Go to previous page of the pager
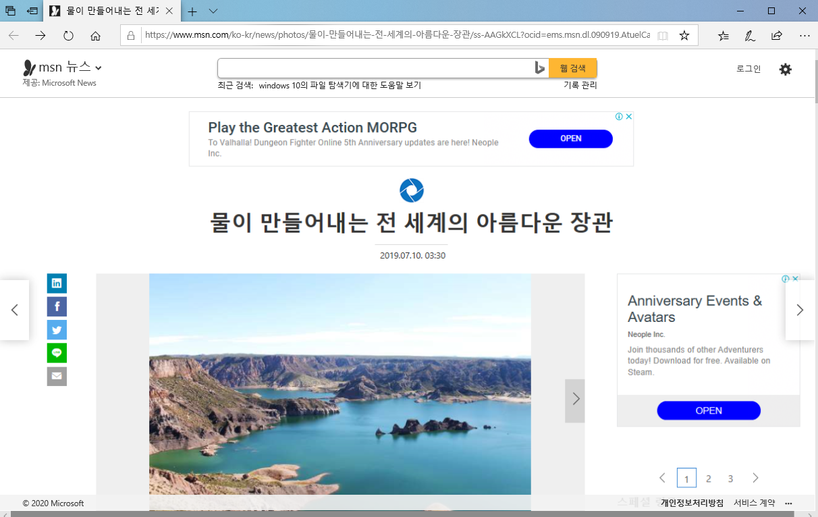Image resolution: width=818 pixels, height=517 pixels. tap(662, 478)
